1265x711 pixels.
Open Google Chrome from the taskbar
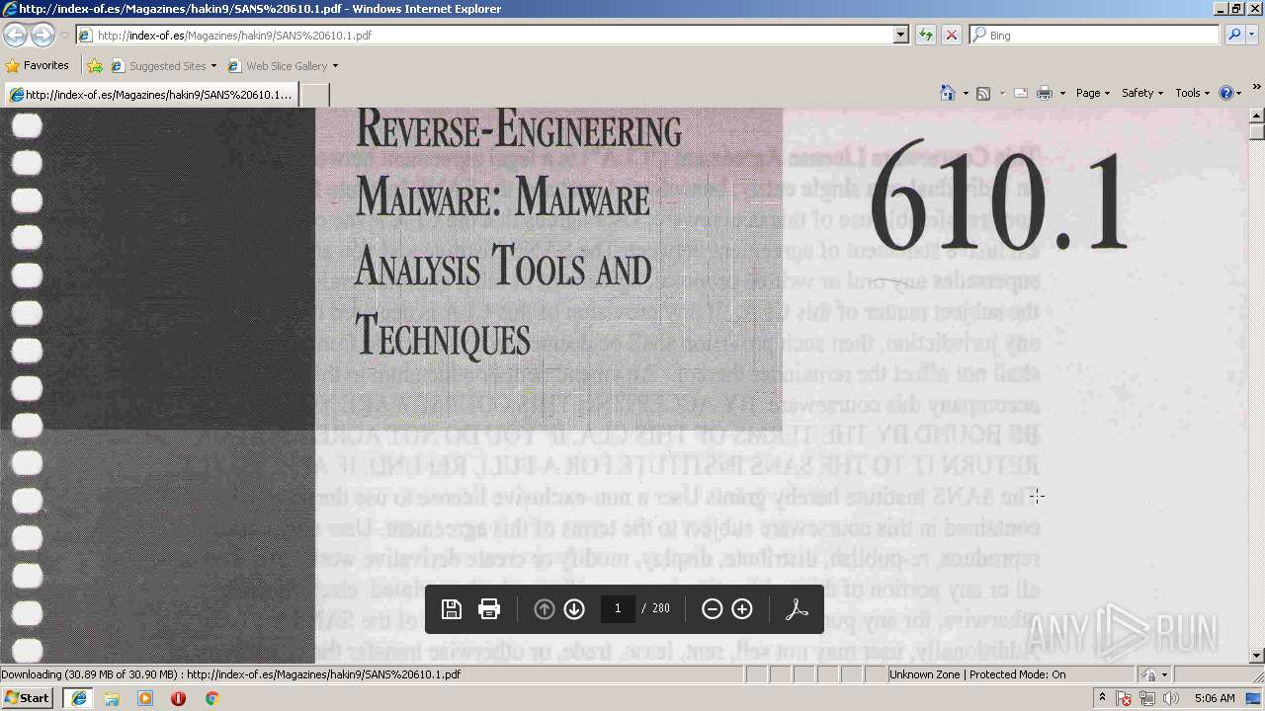pos(211,698)
